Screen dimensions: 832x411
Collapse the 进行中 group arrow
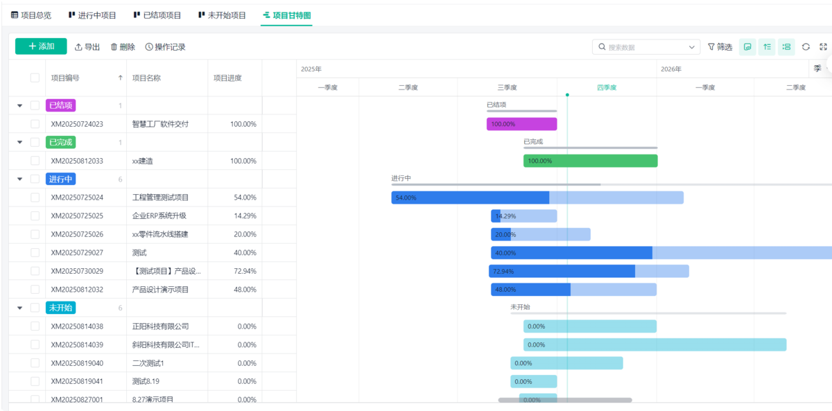19,180
